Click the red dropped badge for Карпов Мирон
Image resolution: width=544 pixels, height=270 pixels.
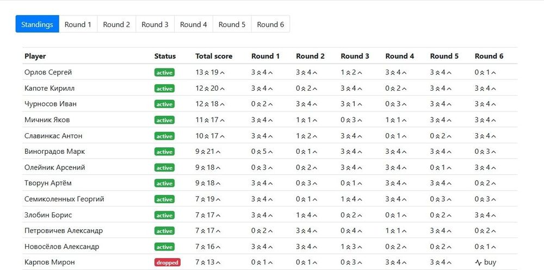pyautogui.click(x=167, y=262)
